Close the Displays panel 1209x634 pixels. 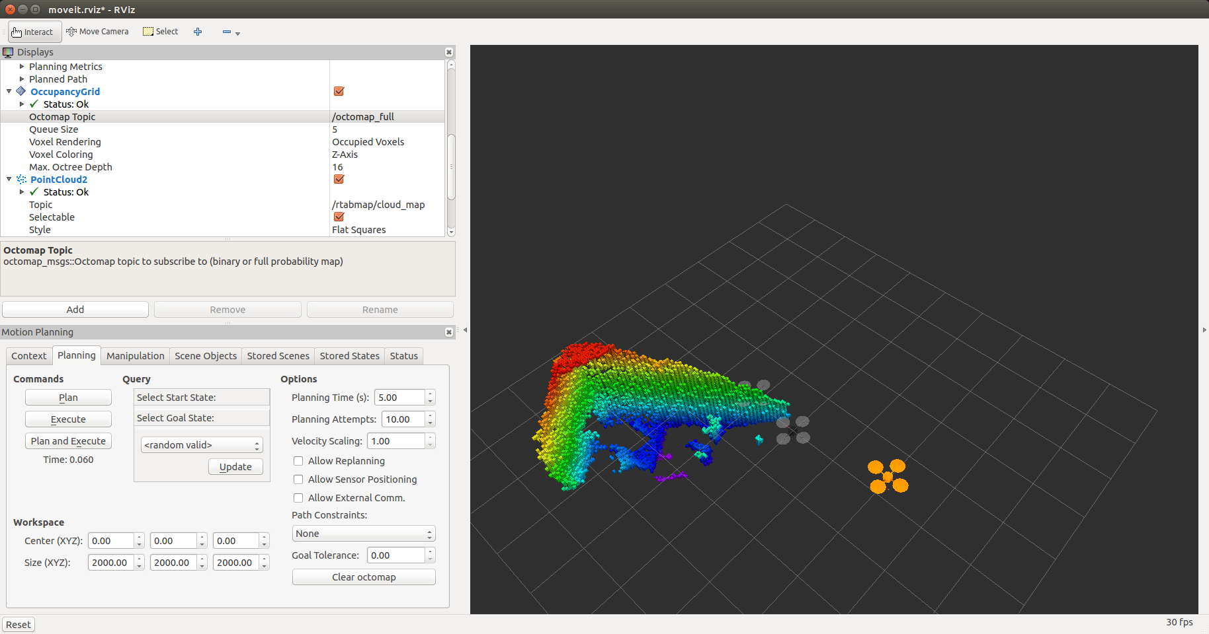449,52
